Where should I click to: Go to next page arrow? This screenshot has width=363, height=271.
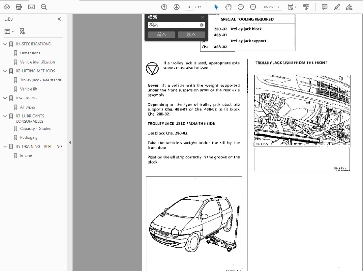coord(176,7)
